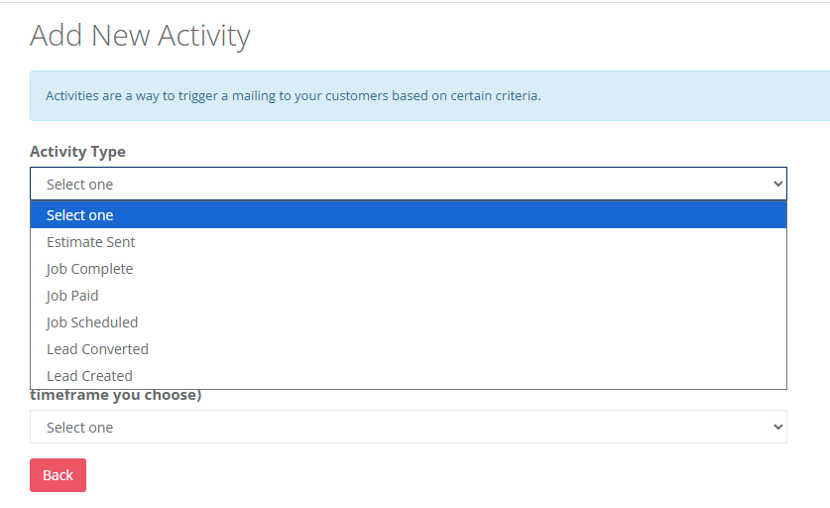The image size is (830, 508).
Task: Pick the 'Lead Created' option
Action: pyautogui.click(x=89, y=376)
